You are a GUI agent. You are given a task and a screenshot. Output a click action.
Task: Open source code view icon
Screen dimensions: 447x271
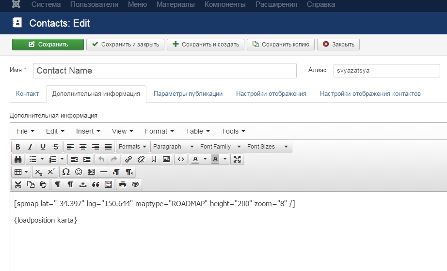[181, 159]
